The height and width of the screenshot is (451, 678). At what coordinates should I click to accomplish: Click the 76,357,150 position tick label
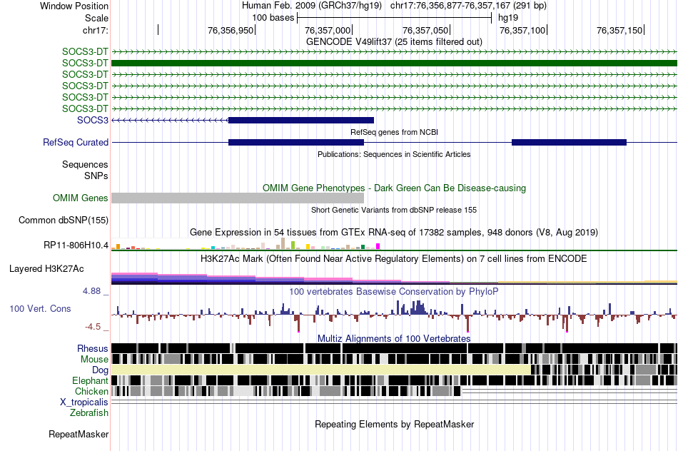pos(619,30)
